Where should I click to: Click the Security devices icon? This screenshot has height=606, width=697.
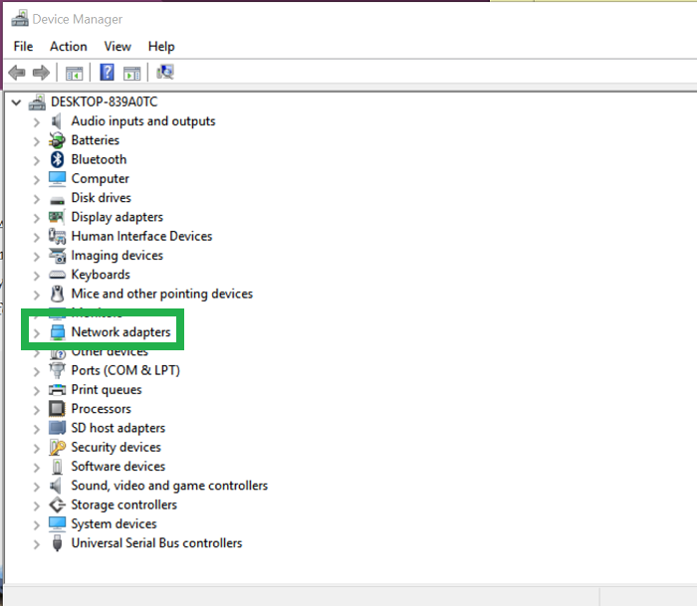58,447
